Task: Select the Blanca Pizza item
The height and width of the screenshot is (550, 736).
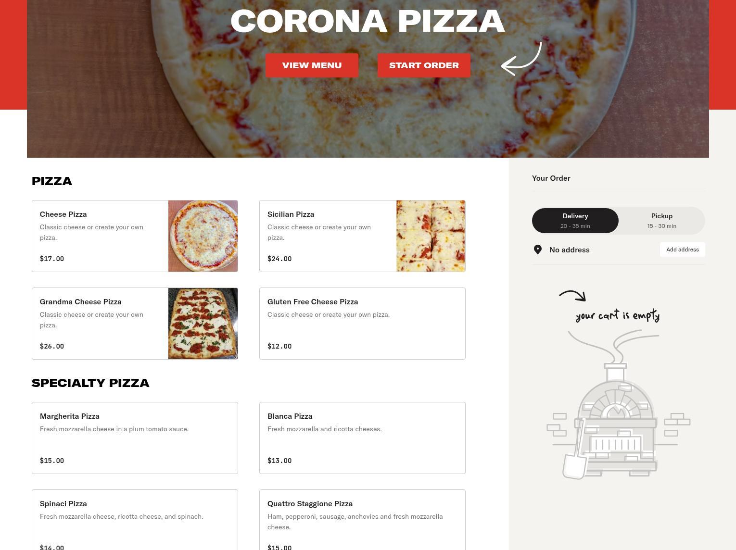Action: point(362,438)
